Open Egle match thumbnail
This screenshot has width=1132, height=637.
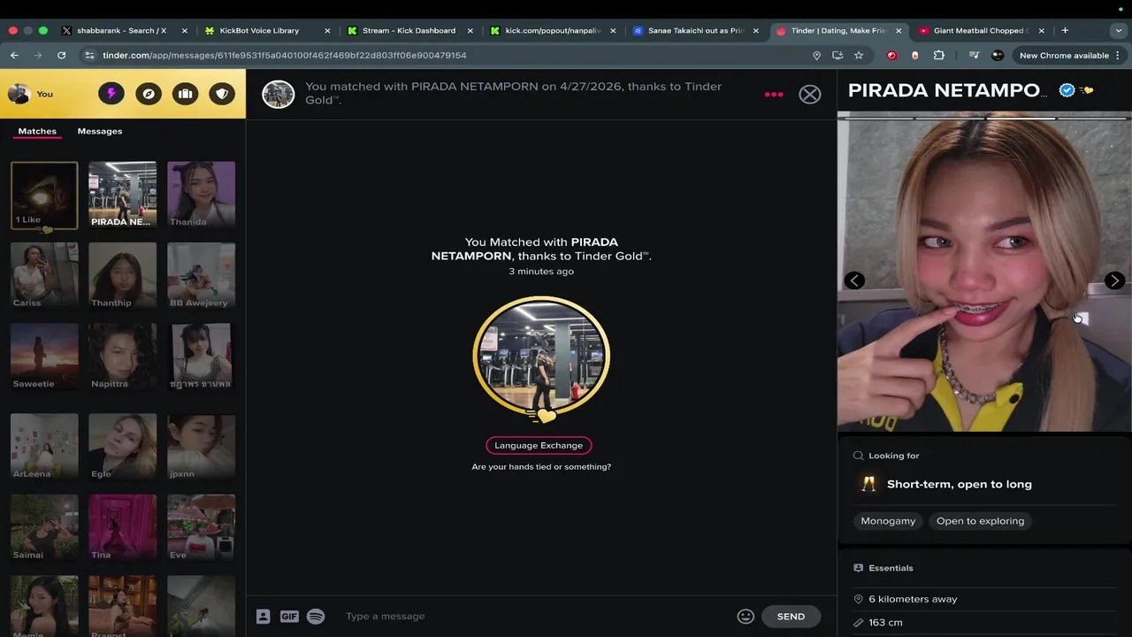point(122,447)
